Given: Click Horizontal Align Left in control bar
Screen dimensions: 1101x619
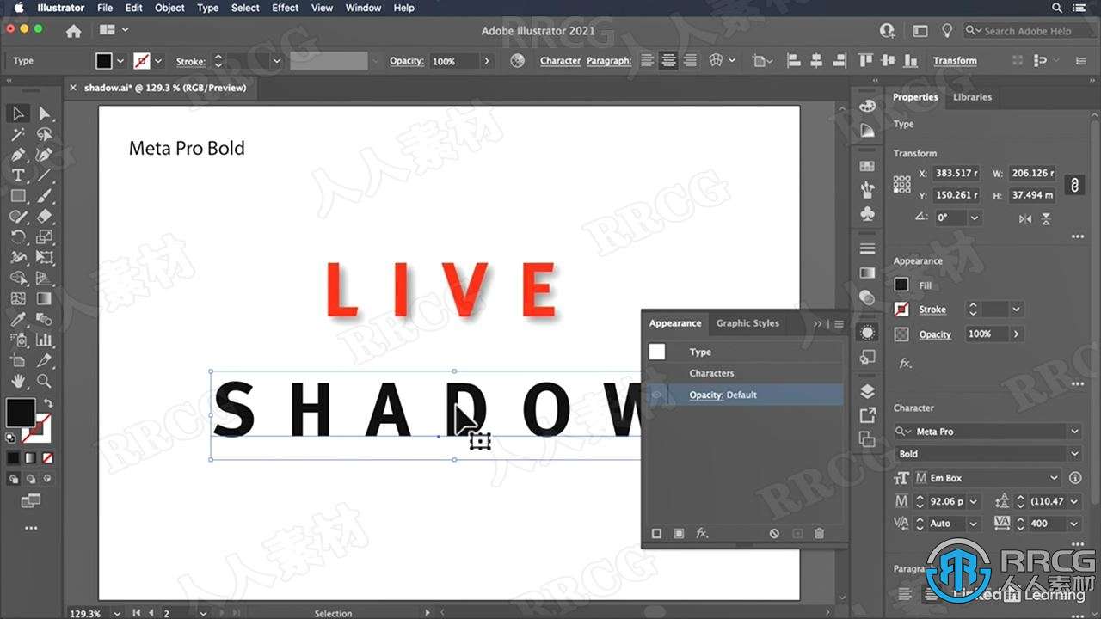Looking at the screenshot, I should (793, 61).
